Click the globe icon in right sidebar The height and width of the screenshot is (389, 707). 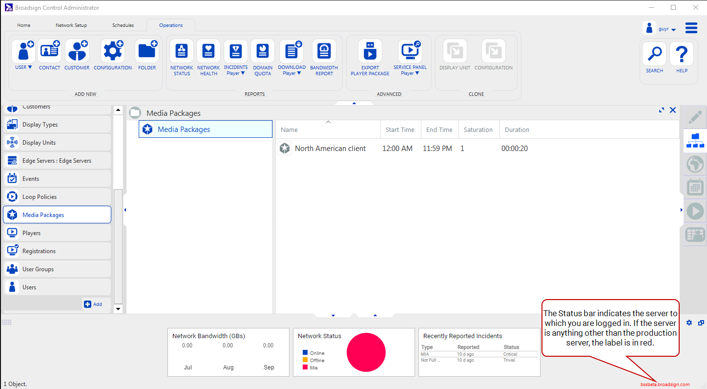[x=695, y=164]
